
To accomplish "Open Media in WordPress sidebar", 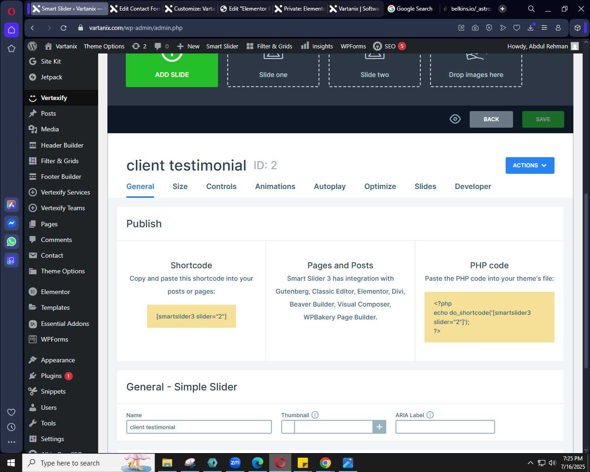I will pos(61,129).
